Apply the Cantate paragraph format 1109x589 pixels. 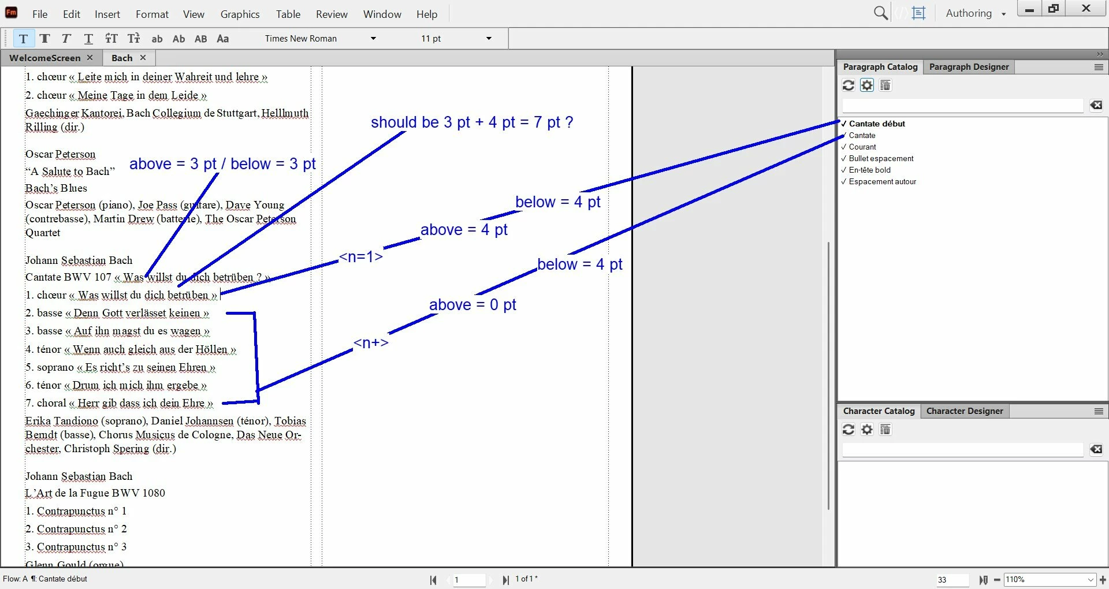[x=862, y=135]
